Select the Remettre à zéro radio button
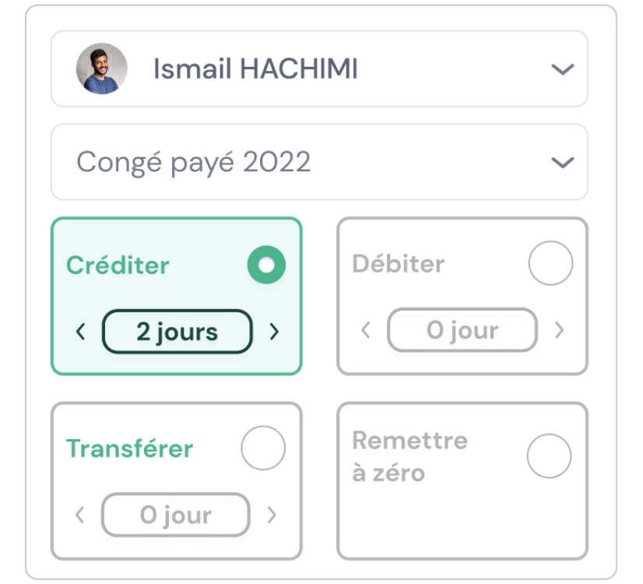The width and height of the screenshot is (643, 584). click(549, 456)
